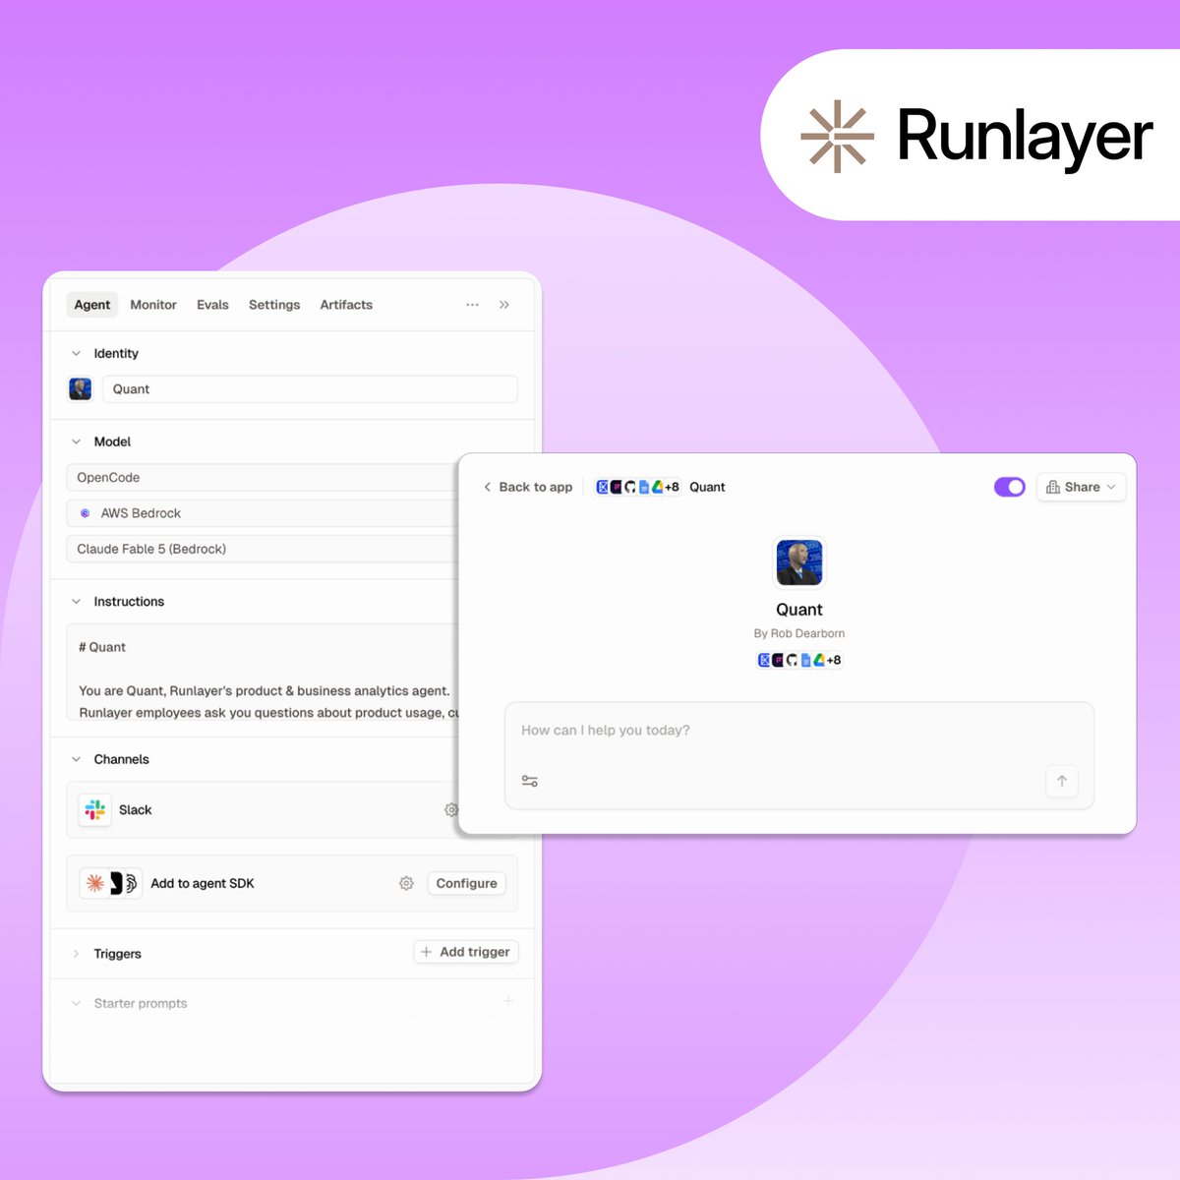The image size is (1180, 1180).
Task: Open the Share dropdown button
Action: pos(1081,487)
